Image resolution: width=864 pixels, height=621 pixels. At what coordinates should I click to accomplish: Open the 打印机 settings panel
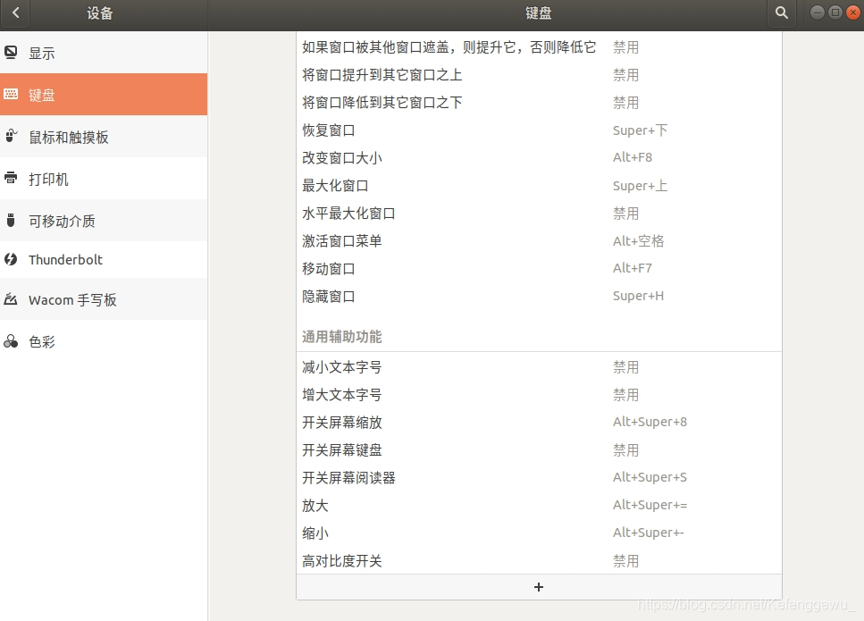pyautogui.click(x=104, y=179)
